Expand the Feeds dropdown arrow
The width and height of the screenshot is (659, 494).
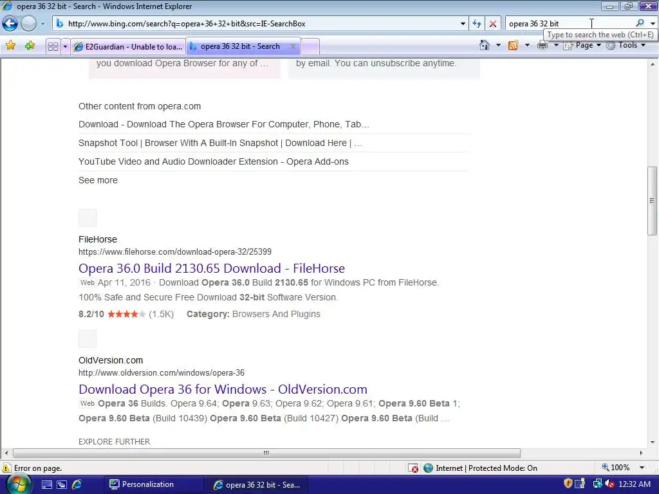click(528, 45)
